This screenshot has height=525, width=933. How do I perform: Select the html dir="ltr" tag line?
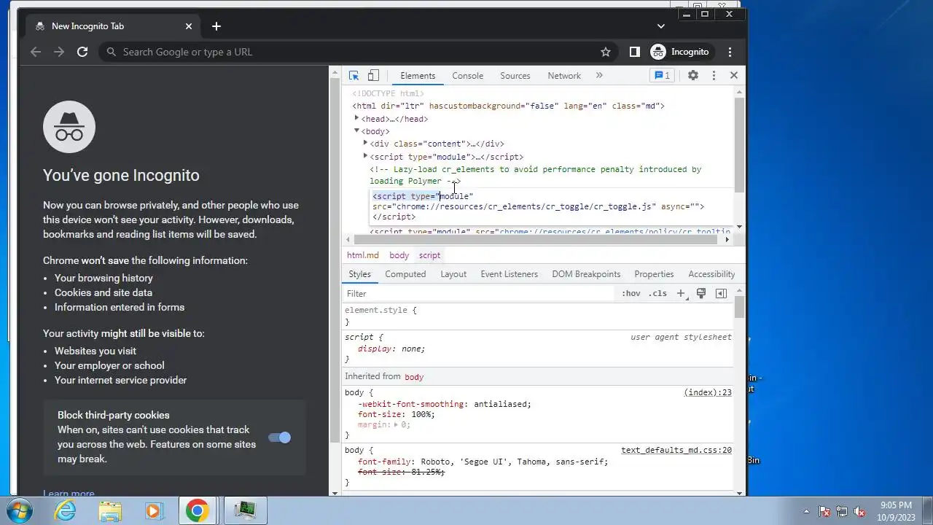[x=508, y=106]
